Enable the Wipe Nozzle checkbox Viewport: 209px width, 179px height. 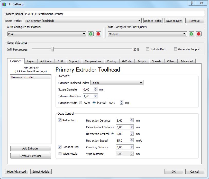coord(60,154)
